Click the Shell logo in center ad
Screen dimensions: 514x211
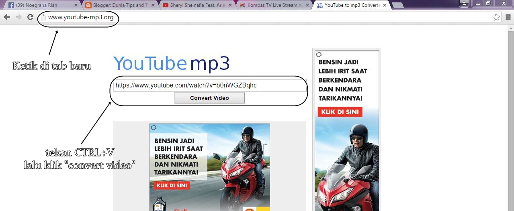click(x=249, y=209)
